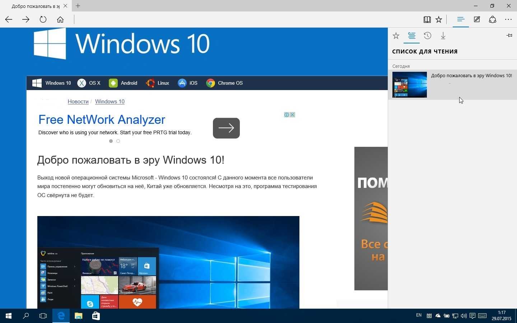Screen dimensions: 517x323
Task: Show Downloads tab in Hub panel
Action: click(443, 36)
